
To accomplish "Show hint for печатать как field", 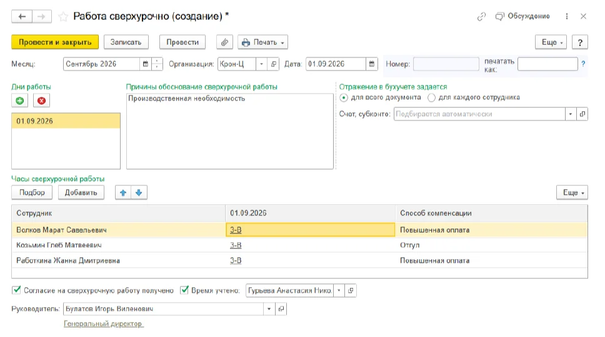I will 583,64.
